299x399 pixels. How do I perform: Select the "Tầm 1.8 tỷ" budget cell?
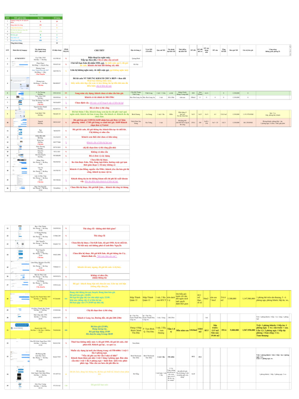(x=171, y=330)
